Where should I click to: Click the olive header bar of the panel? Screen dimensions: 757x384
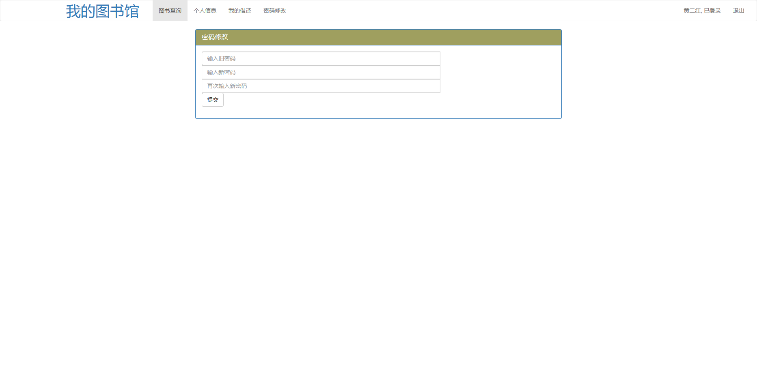[x=378, y=37]
